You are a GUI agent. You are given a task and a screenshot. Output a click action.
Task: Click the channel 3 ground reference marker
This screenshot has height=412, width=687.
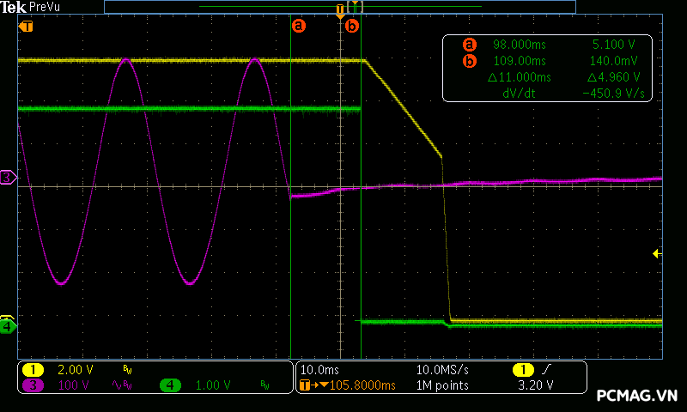tap(8, 178)
